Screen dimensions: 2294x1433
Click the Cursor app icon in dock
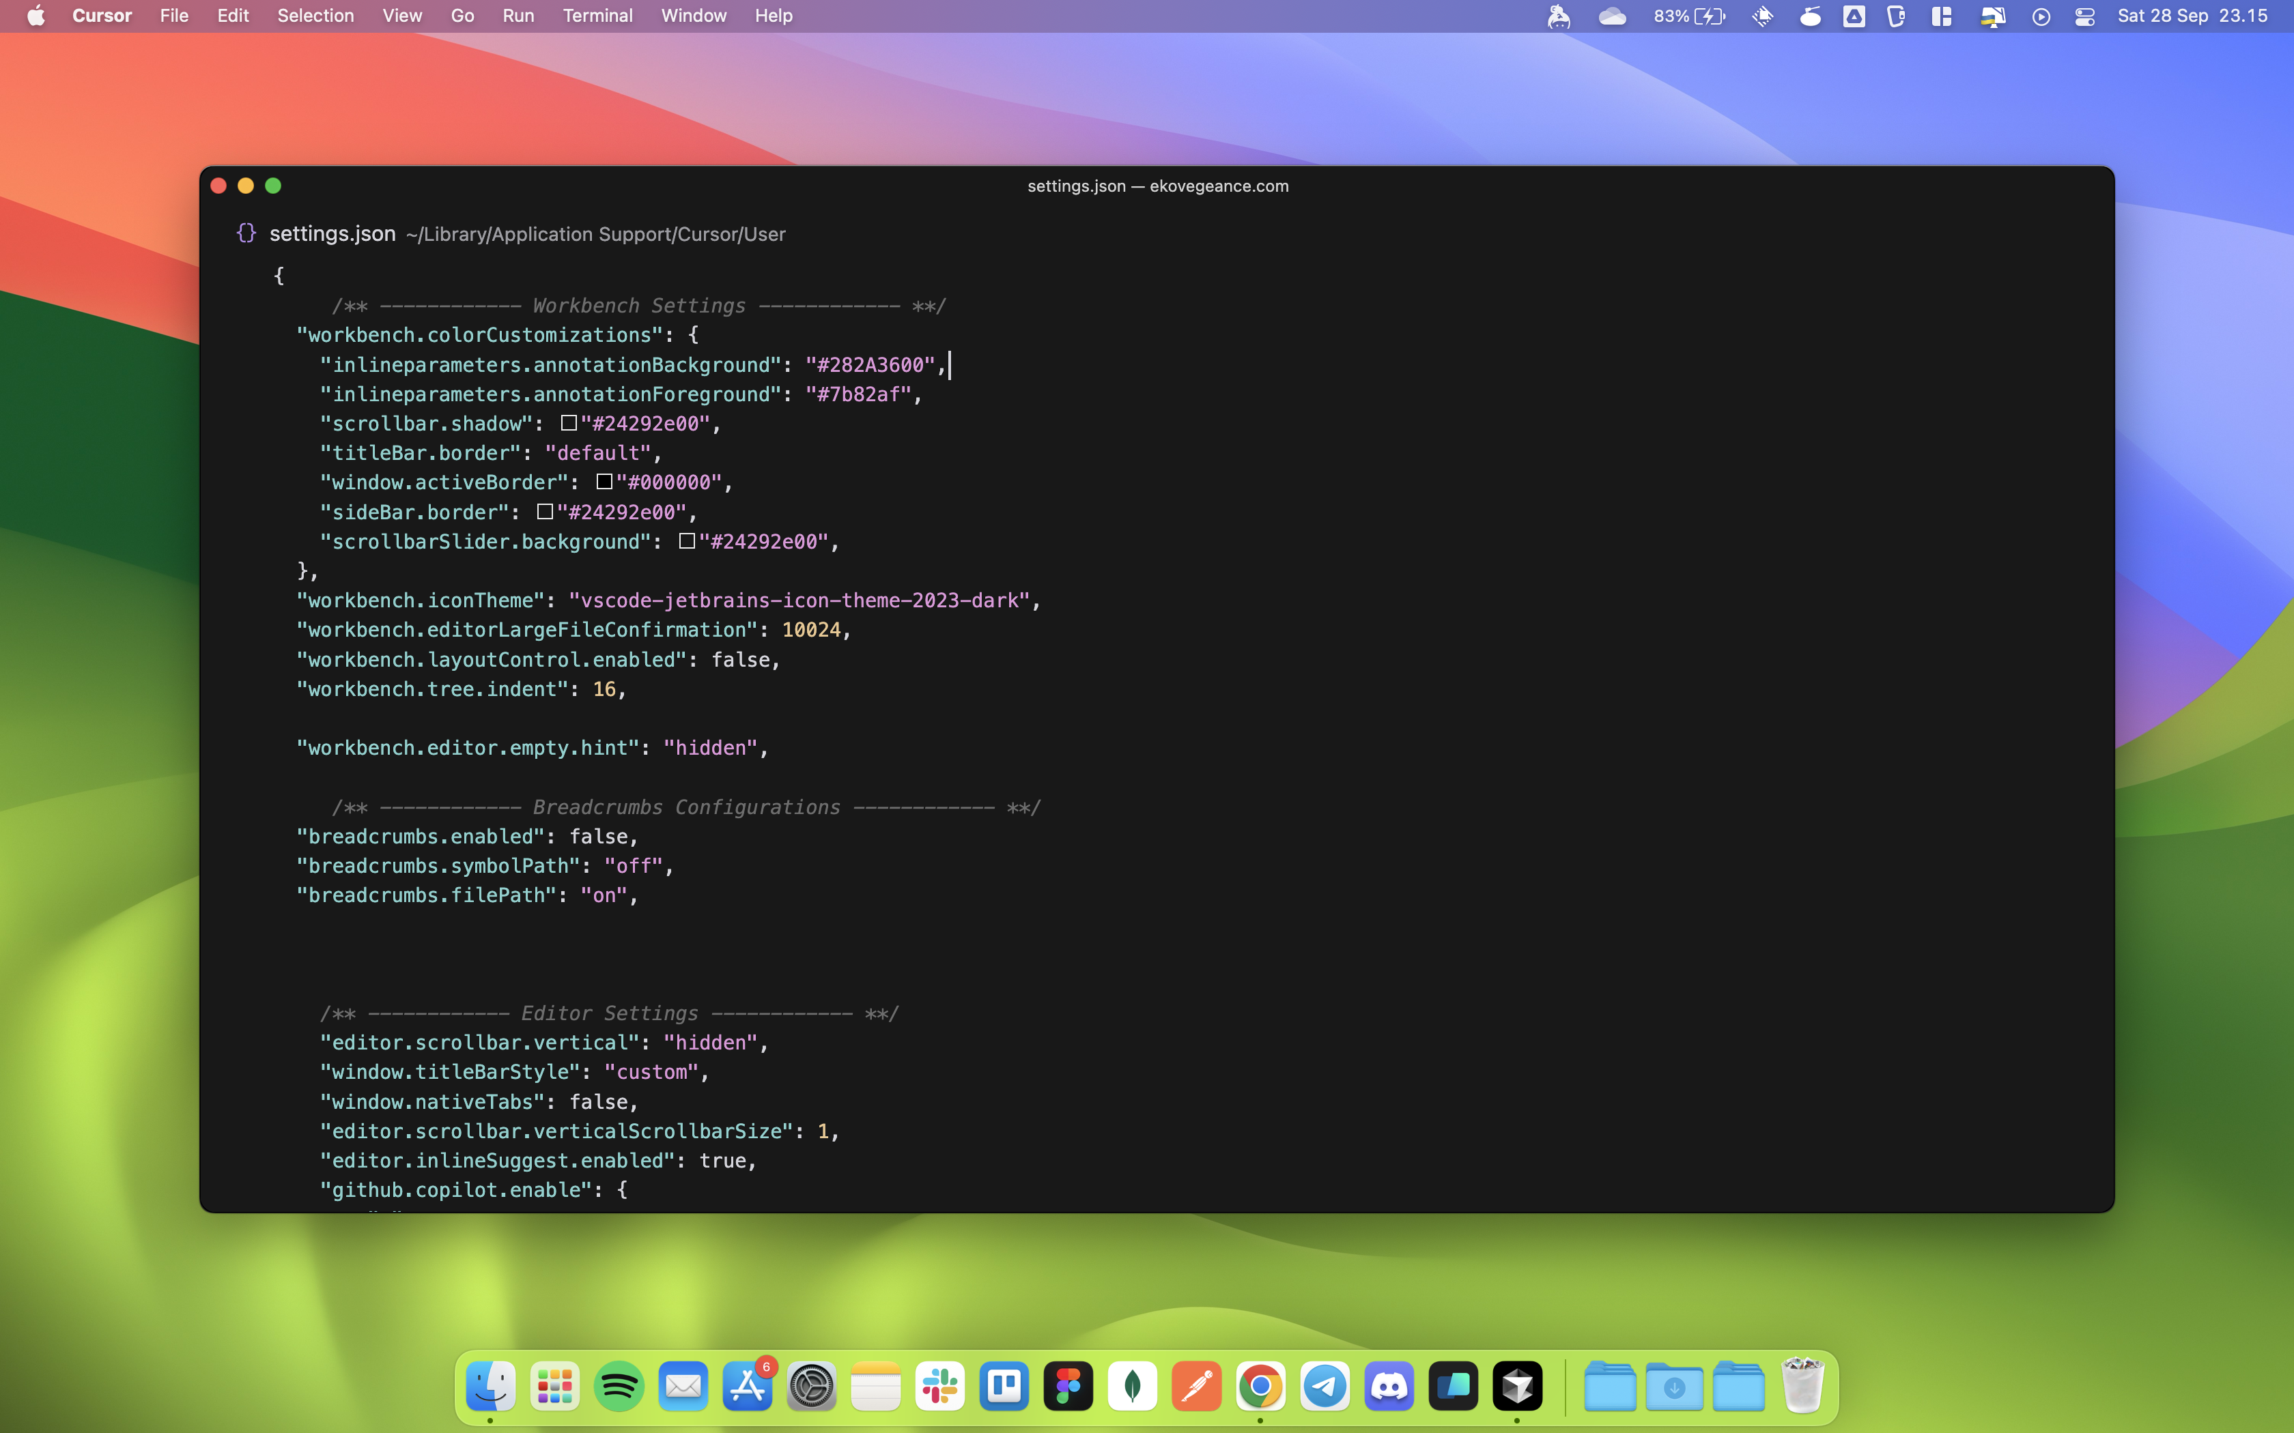click(1516, 1387)
